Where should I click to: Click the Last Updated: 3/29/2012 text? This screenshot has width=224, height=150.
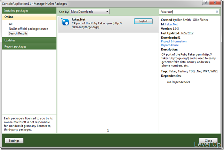pyautogui.click(x=177, y=33)
